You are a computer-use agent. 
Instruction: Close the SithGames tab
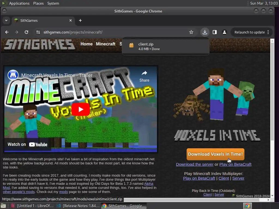71,20
